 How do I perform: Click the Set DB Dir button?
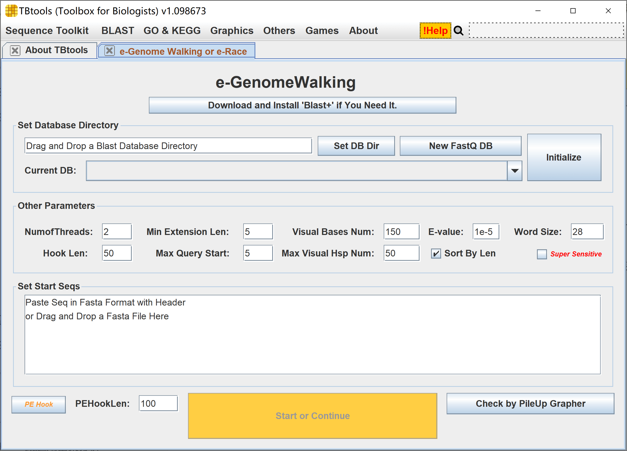pyautogui.click(x=356, y=146)
